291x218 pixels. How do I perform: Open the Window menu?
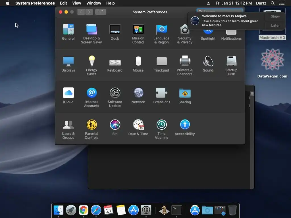pyautogui.click(x=94, y=3)
